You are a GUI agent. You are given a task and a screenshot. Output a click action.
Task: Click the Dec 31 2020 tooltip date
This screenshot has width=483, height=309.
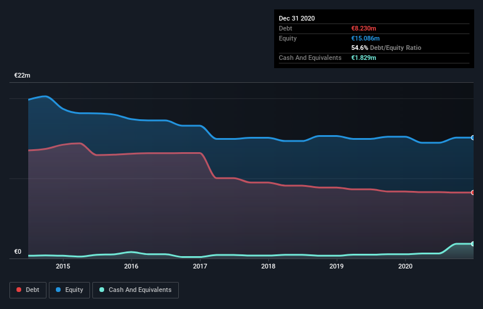point(297,18)
